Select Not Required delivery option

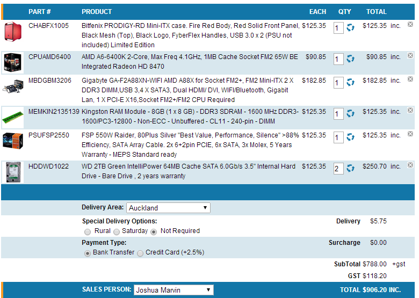tap(154, 232)
